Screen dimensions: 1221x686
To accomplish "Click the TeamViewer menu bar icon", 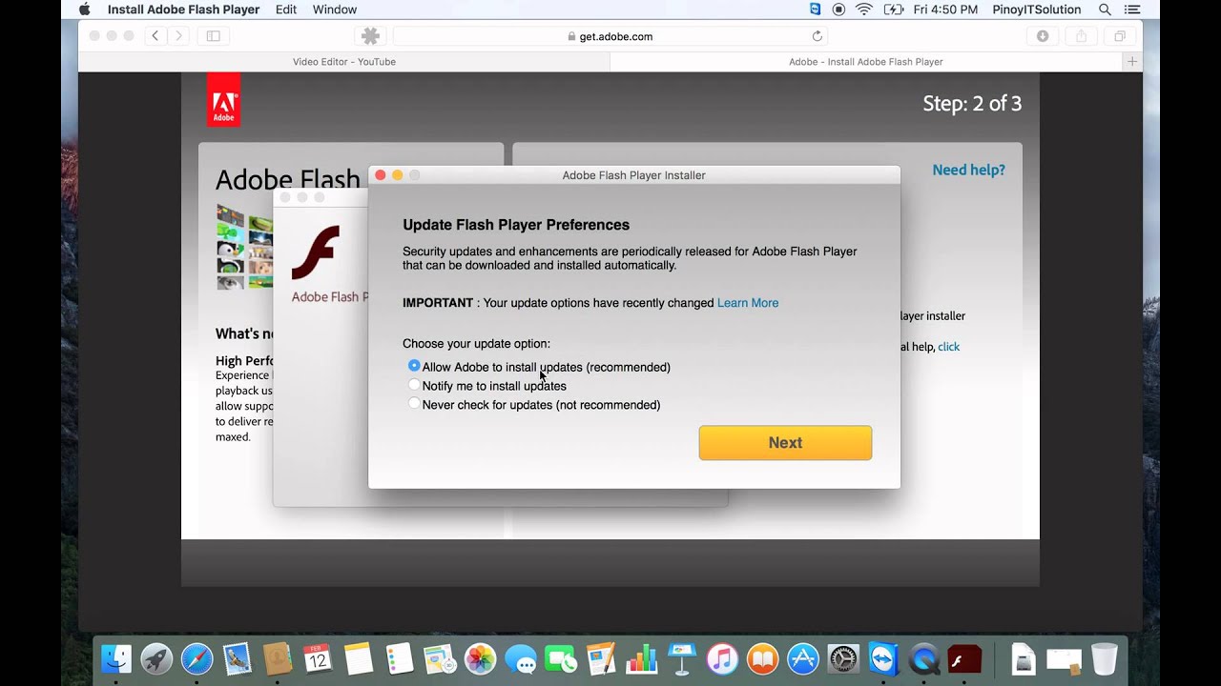I will point(815,10).
